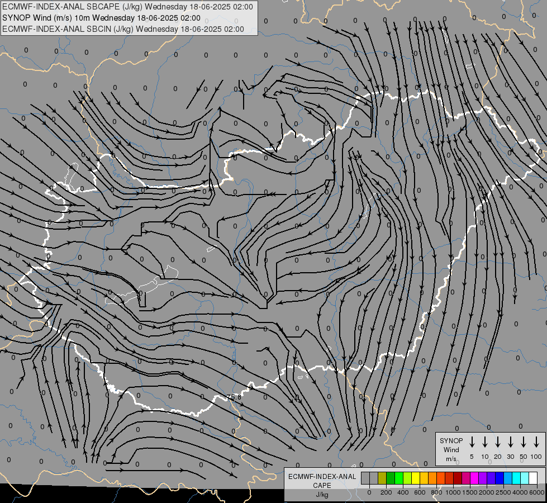Viewport: 547px width, 503px height.
Task: Click the SYNOP label in wind legend
Action: tap(451, 441)
